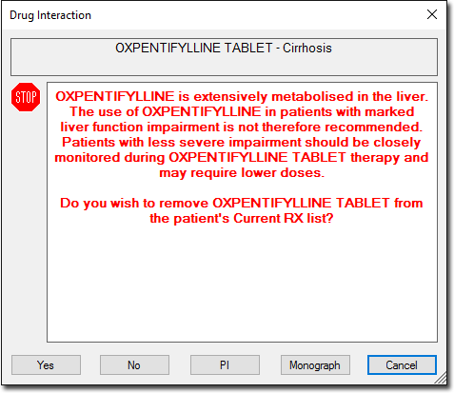Click the line about metabolised in the liver
Image resolution: width=454 pixels, height=393 pixels.
(242, 97)
